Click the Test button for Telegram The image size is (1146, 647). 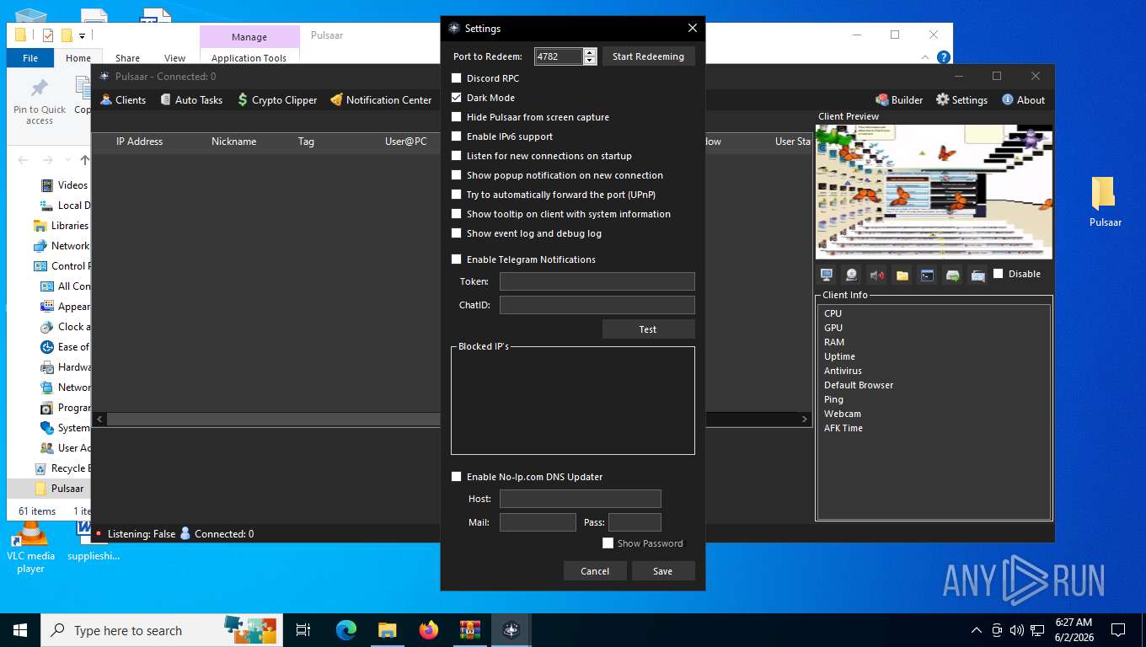648,329
